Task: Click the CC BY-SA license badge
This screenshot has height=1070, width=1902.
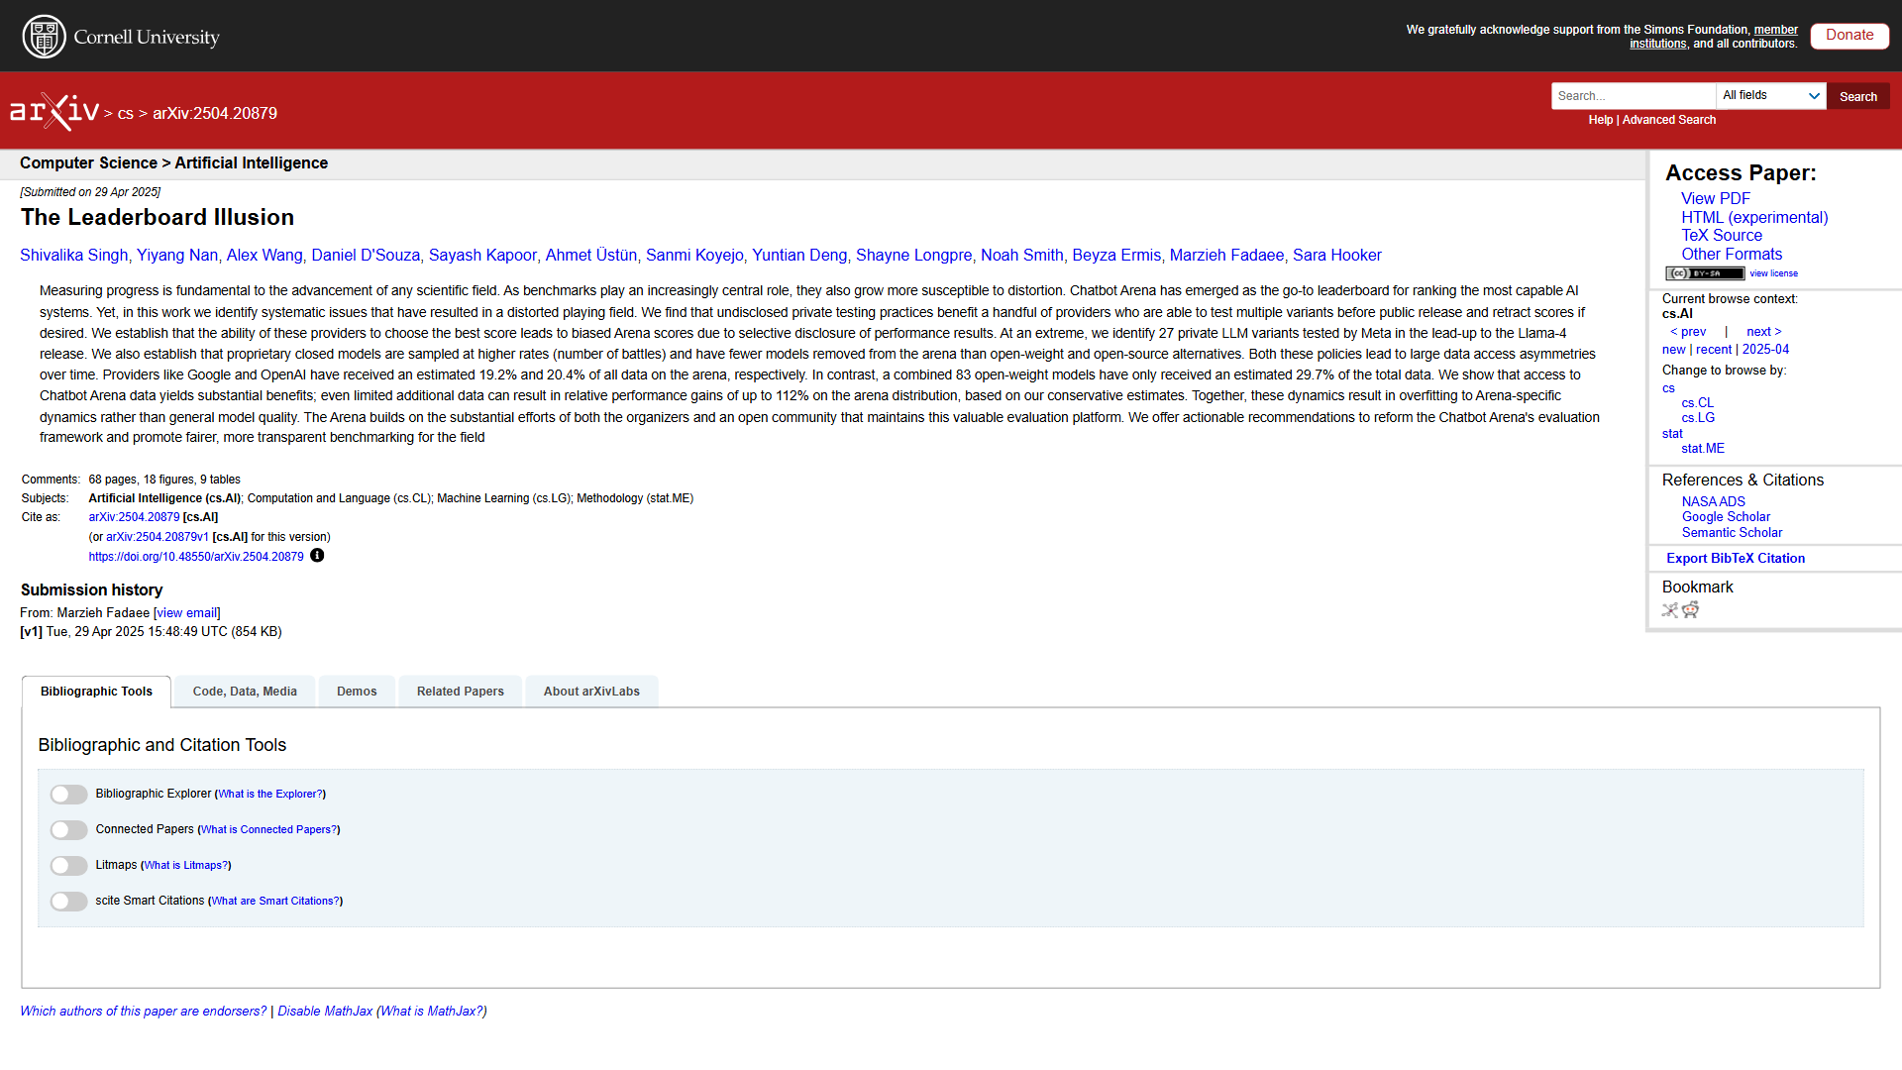Action: tap(1704, 273)
